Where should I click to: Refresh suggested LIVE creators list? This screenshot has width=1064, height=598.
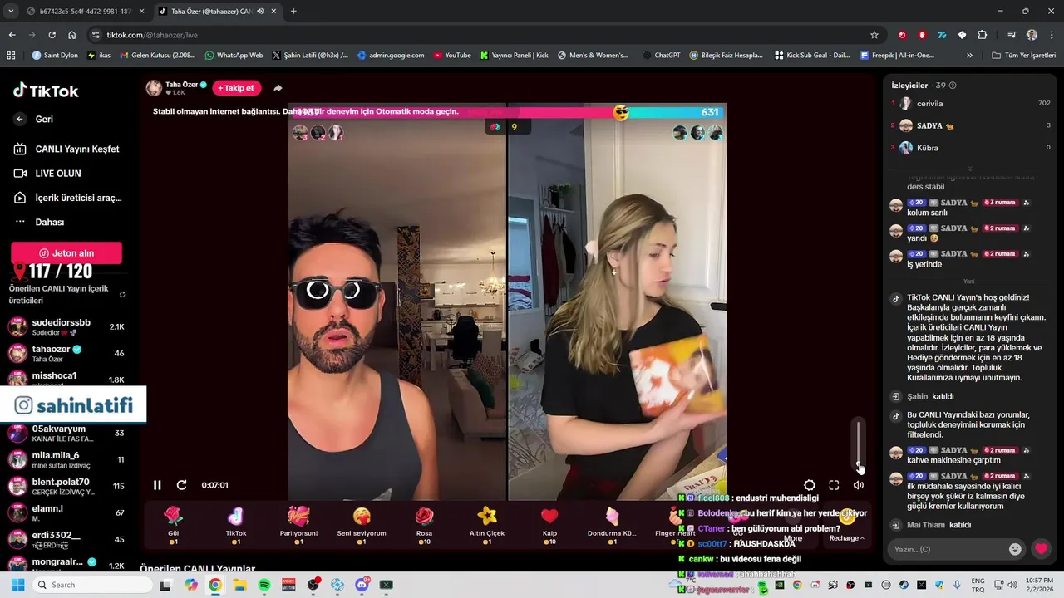[122, 295]
